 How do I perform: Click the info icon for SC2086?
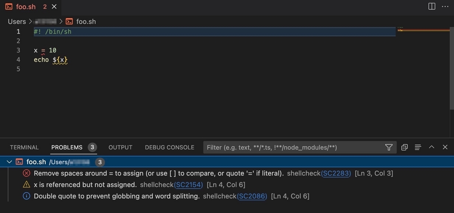tap(26, 196)
